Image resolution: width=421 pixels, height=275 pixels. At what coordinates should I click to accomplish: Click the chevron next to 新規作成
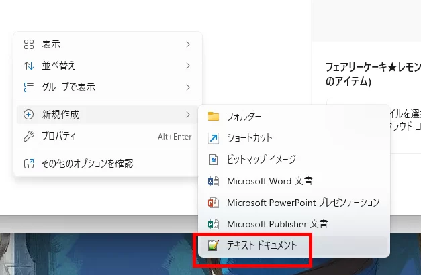pos(188,115)
